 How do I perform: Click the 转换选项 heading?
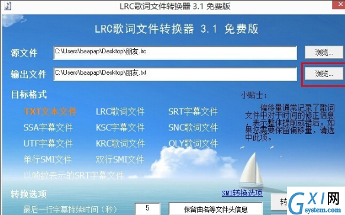pyautogui.click(x=28, y=194)
